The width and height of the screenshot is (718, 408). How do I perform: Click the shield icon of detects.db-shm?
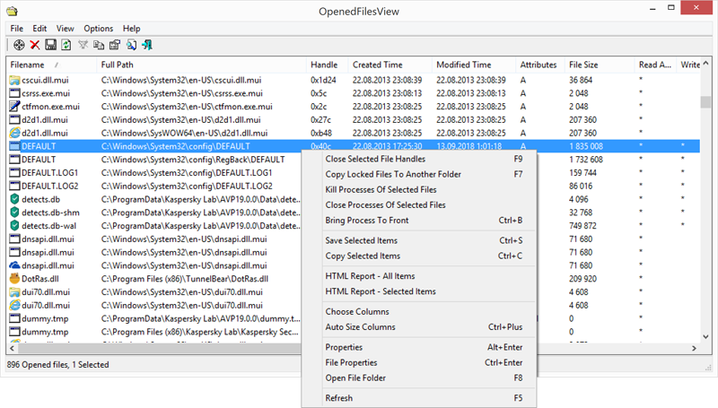point(14,213)
